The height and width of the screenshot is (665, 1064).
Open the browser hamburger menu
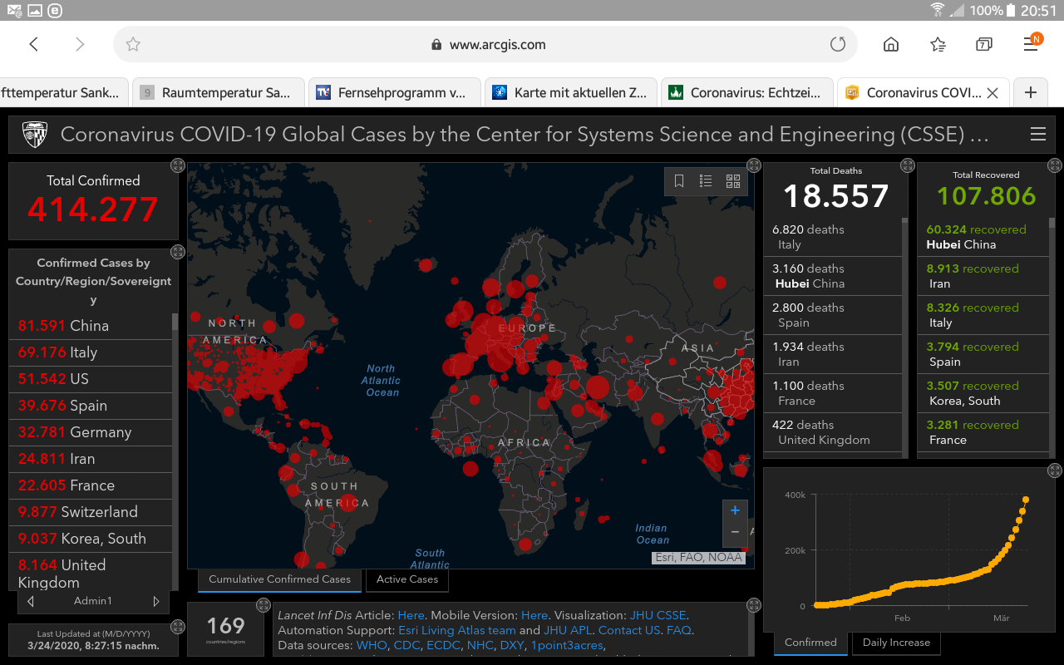1032,44
